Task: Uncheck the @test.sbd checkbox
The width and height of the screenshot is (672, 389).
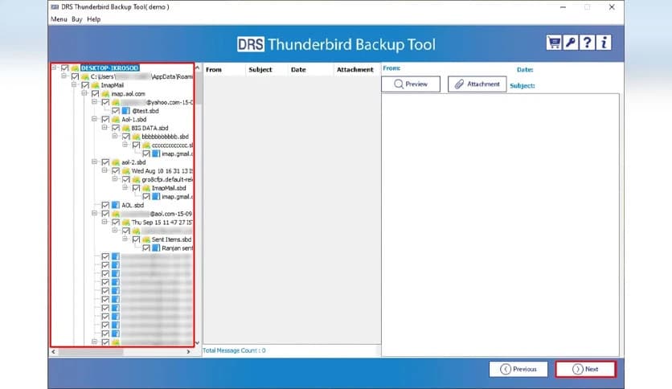Action: coord(116,111)
